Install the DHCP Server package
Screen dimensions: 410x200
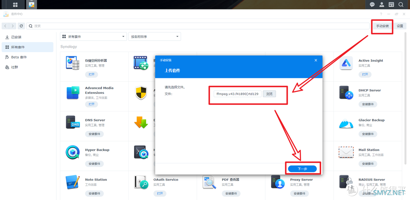(368, 104)
